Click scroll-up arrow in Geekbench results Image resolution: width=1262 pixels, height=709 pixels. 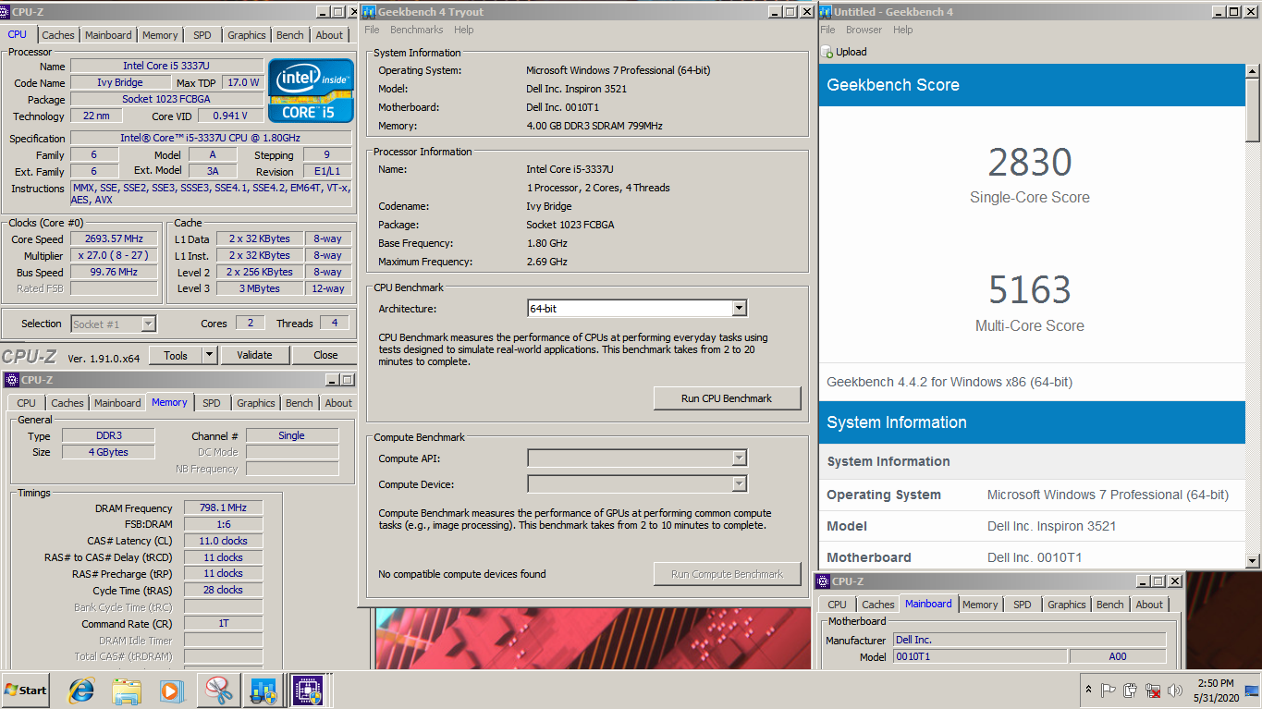point(1253,72)
